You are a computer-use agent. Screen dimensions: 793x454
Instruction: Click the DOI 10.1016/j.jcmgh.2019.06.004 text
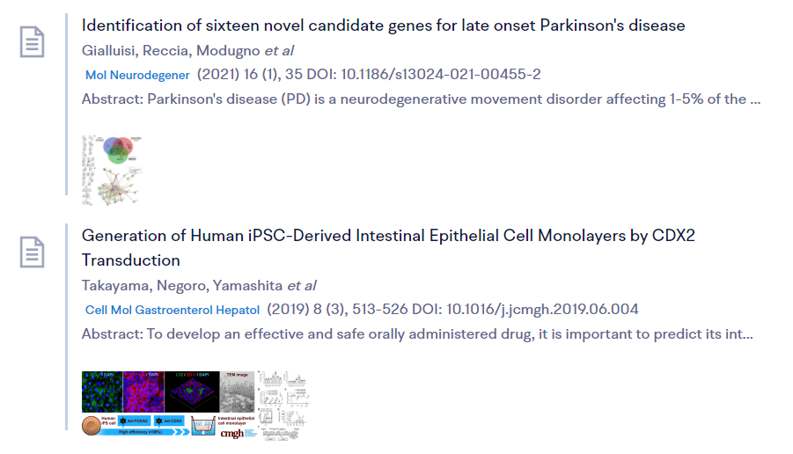point(542,310)
